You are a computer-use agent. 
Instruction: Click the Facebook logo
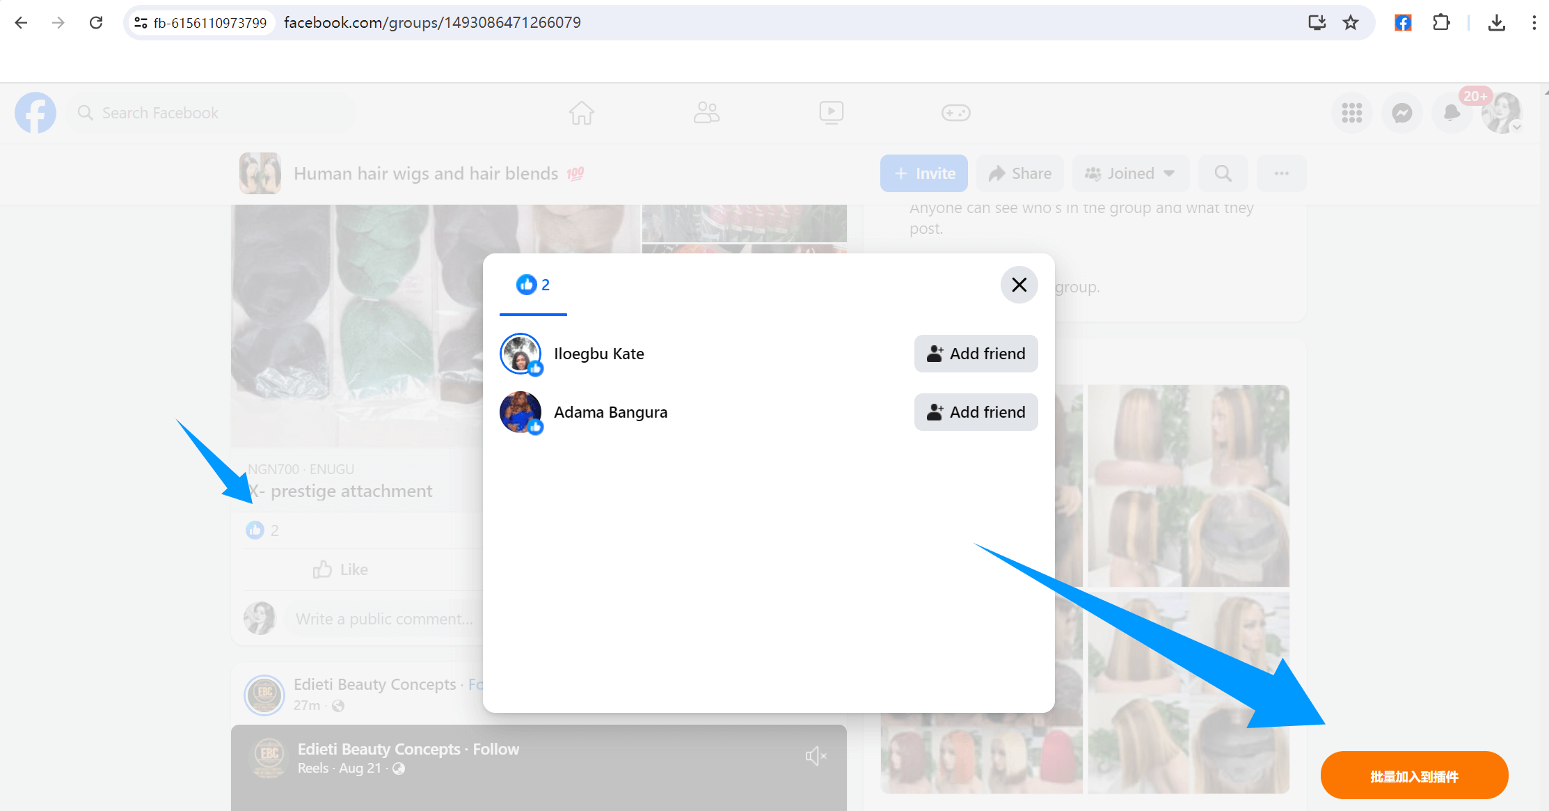click(x=35, y=113)
